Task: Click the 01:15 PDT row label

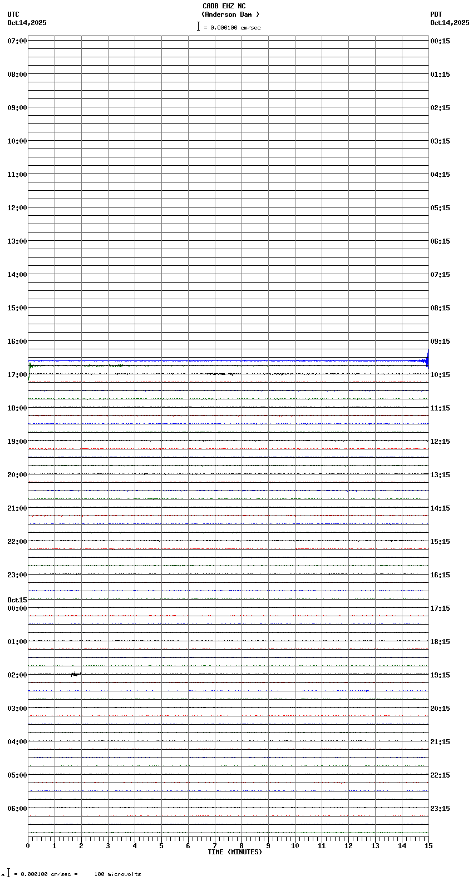Action: 440,75
